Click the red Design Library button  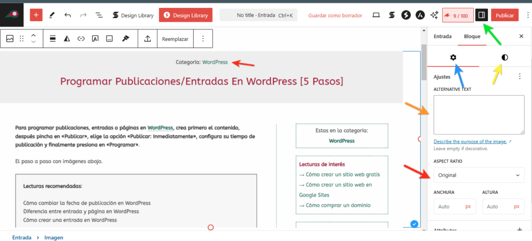tap(185, 15)
